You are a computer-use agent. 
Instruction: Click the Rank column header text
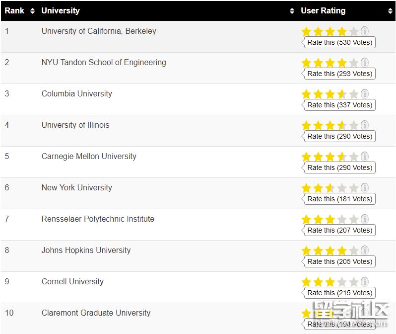coord(14,11)
